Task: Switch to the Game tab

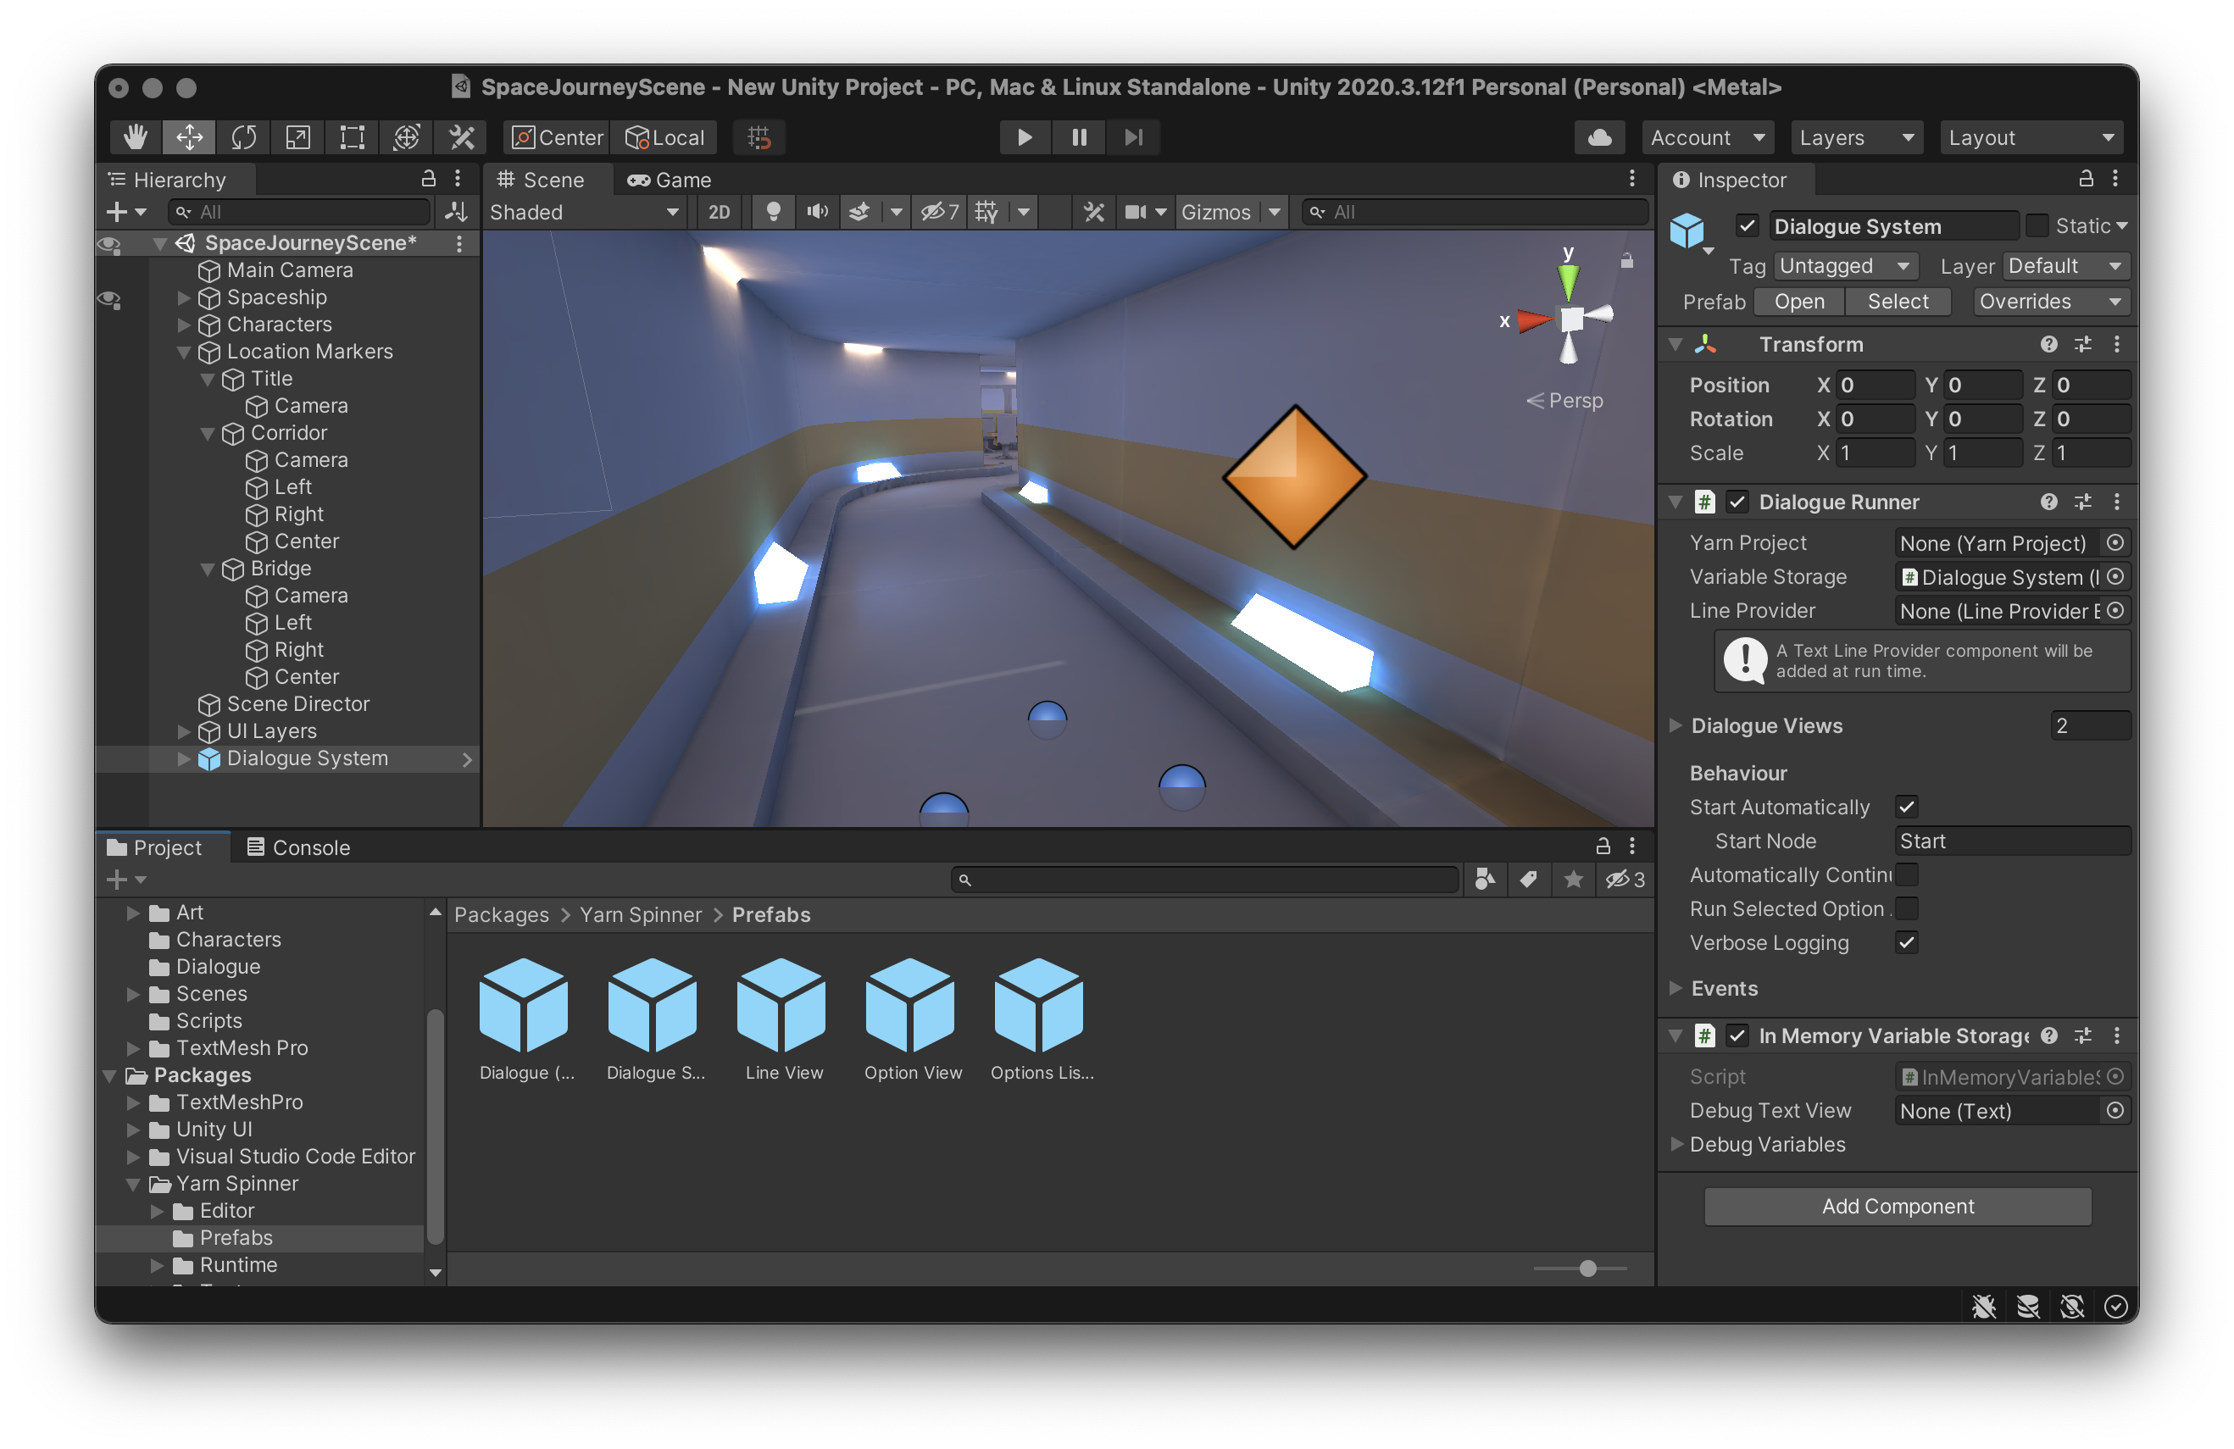Action: click(x=670, y=180)
